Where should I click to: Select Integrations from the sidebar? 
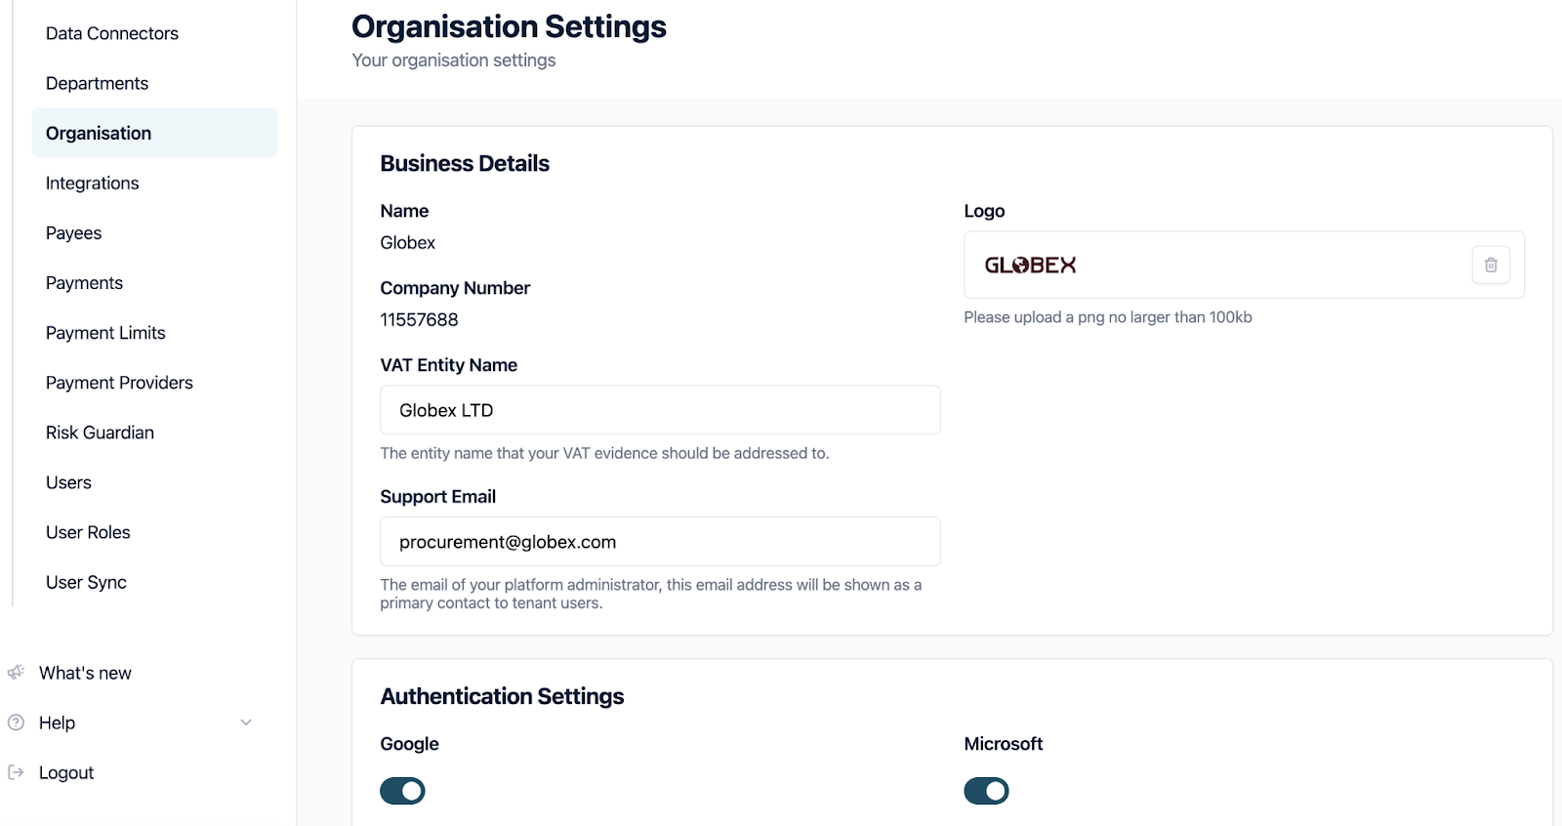tap(92, 183)
